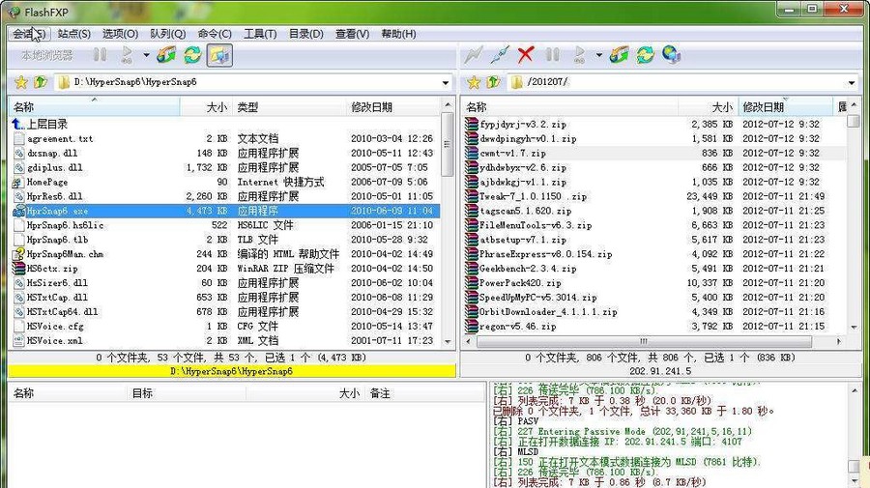This screenshot has width=870, height=488.
Task: Refresh the remote file list
Action: click(645, 55)
